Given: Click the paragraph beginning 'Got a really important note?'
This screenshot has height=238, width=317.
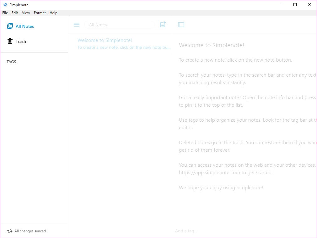Looking at the screenshot, I should [248, 101].
